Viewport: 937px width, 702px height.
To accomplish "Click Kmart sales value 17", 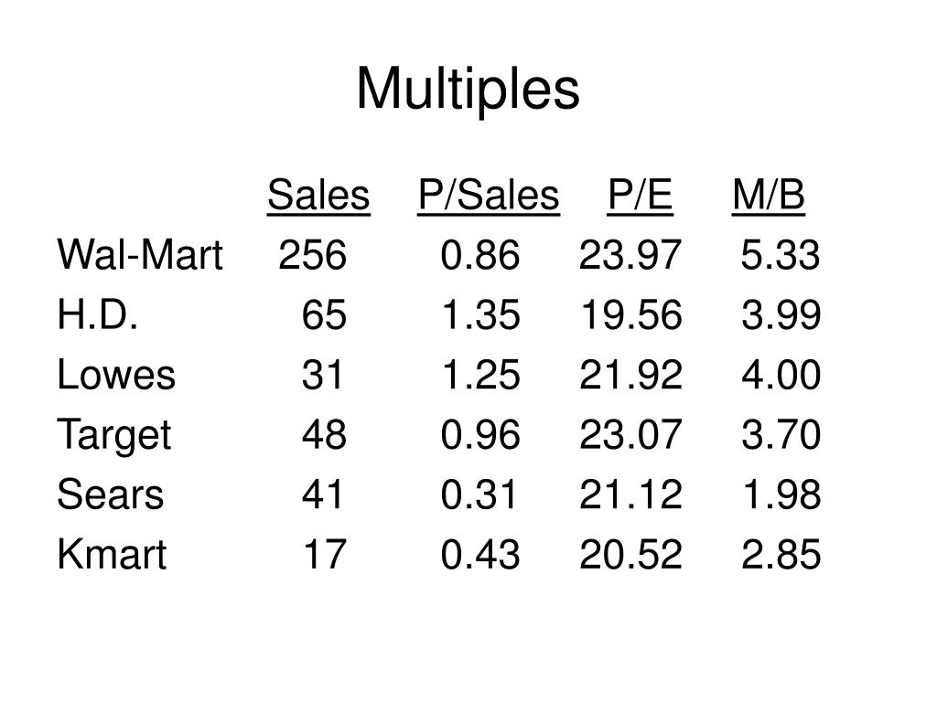I will tap(325, 554).
